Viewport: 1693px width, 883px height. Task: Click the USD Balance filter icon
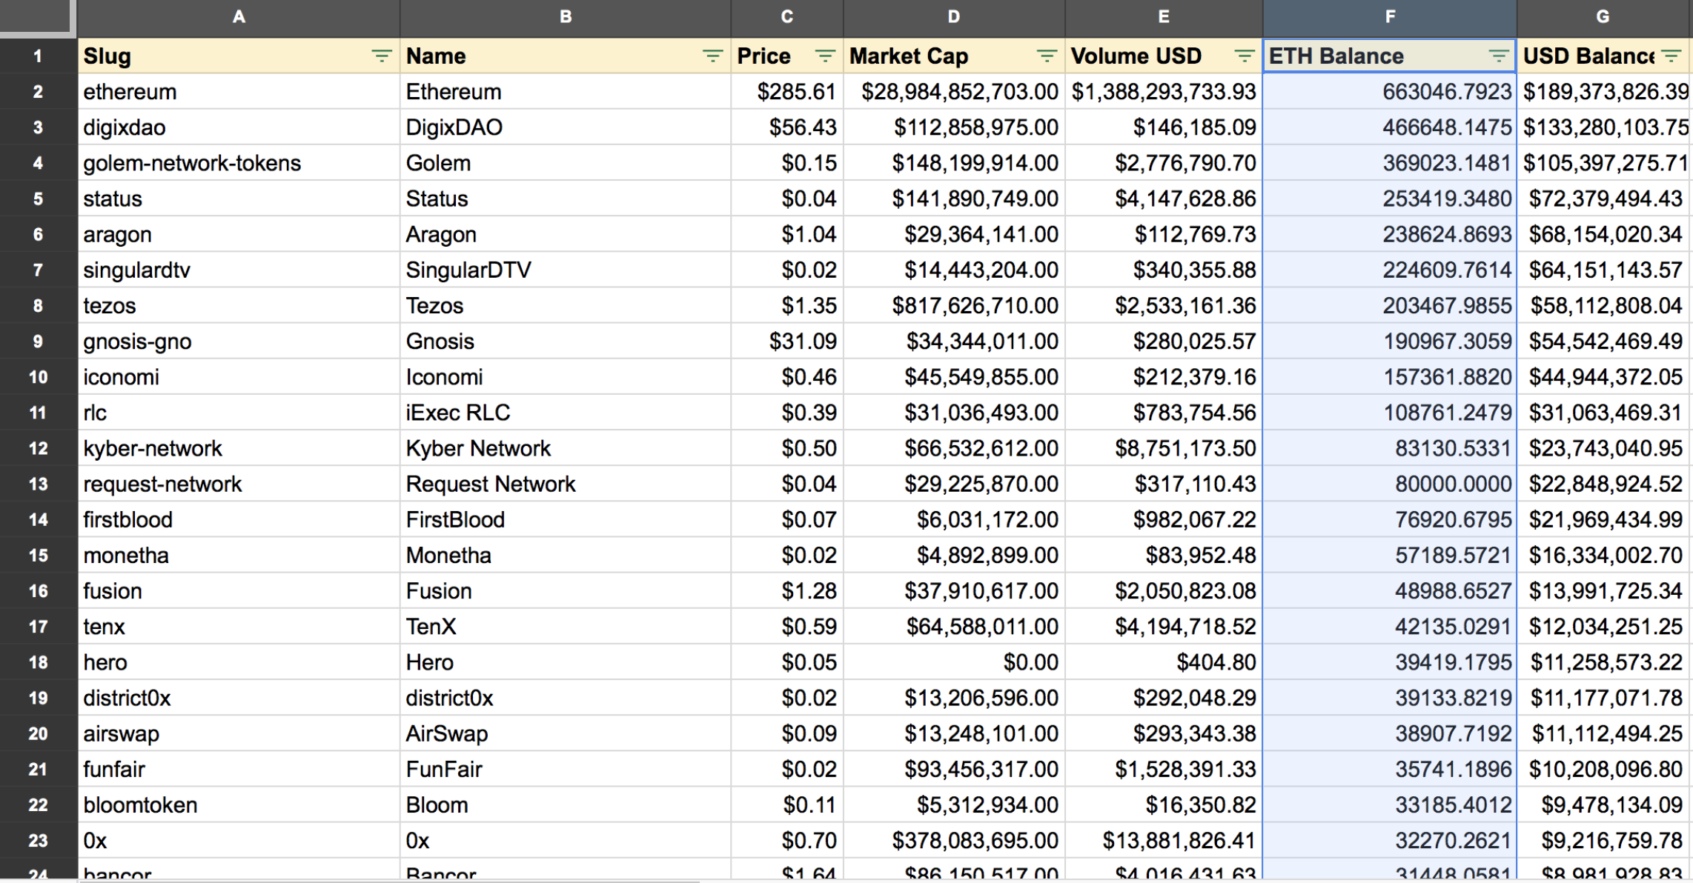point(1672,56)
